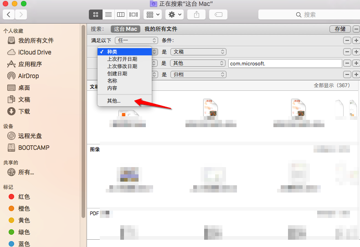Viewport: 360px width, 247px height.
Task: Open 我的所有文件 in the sidebar
Action: (x=31, y=40)
